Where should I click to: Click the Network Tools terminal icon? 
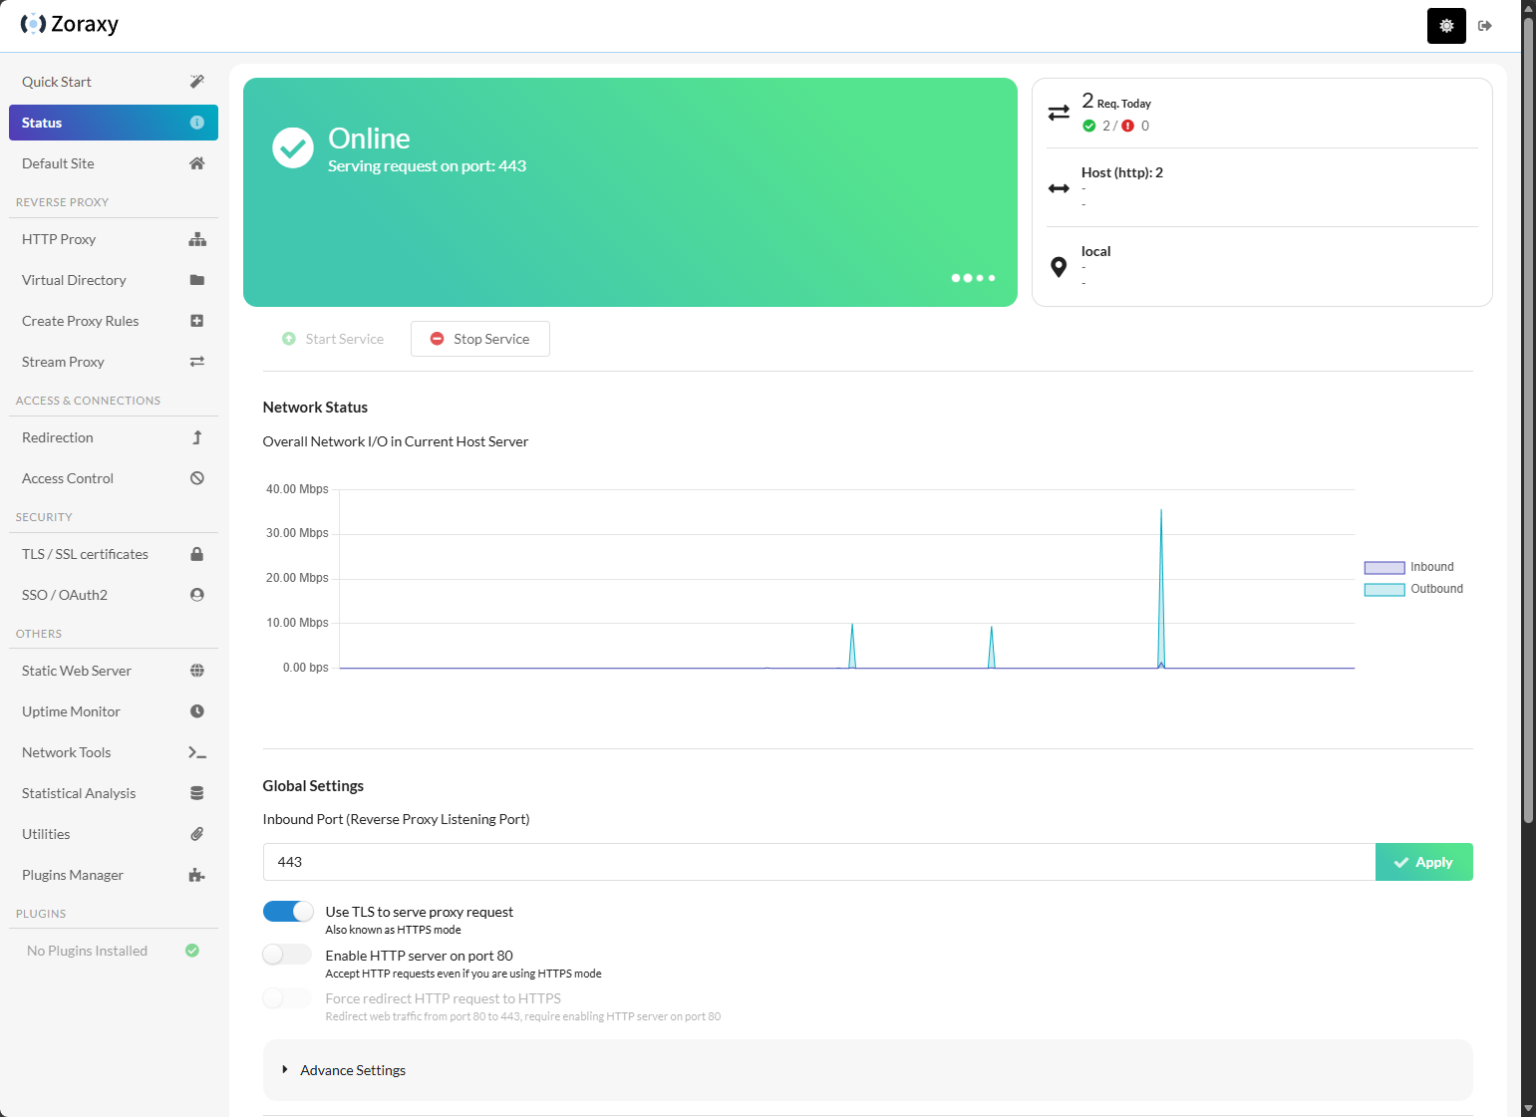(x=197, y=752)
